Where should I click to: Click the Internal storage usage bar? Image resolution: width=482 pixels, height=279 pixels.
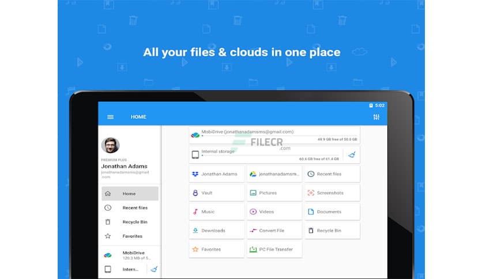tap(270, 155)
